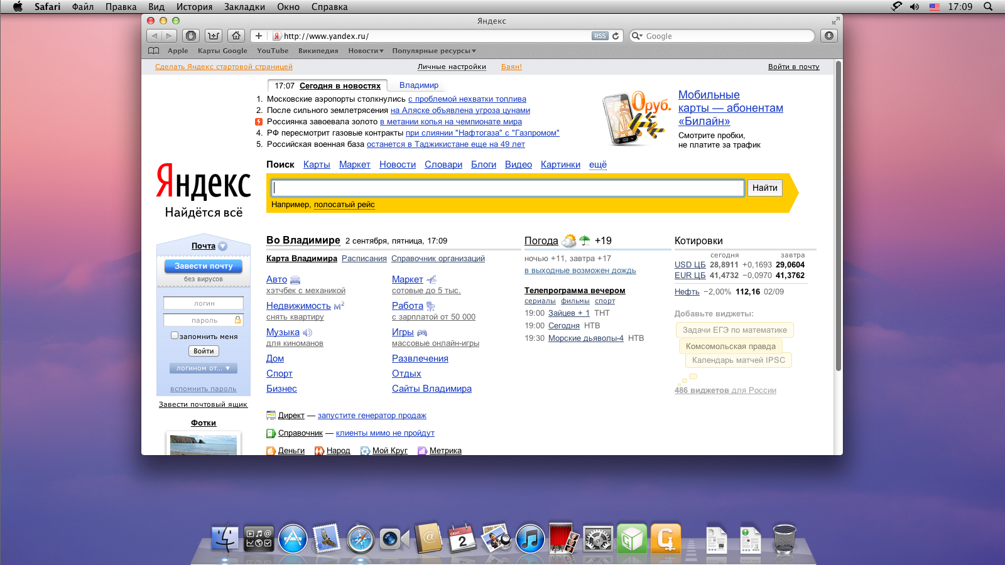Go forward with Safari's forward arrow

168,36
